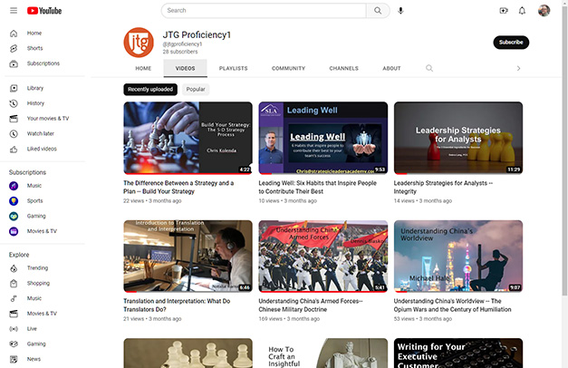Open Build Your Strategy chess thumbnail
Screen dimensions: 568x368
click(x=188, y=138)
